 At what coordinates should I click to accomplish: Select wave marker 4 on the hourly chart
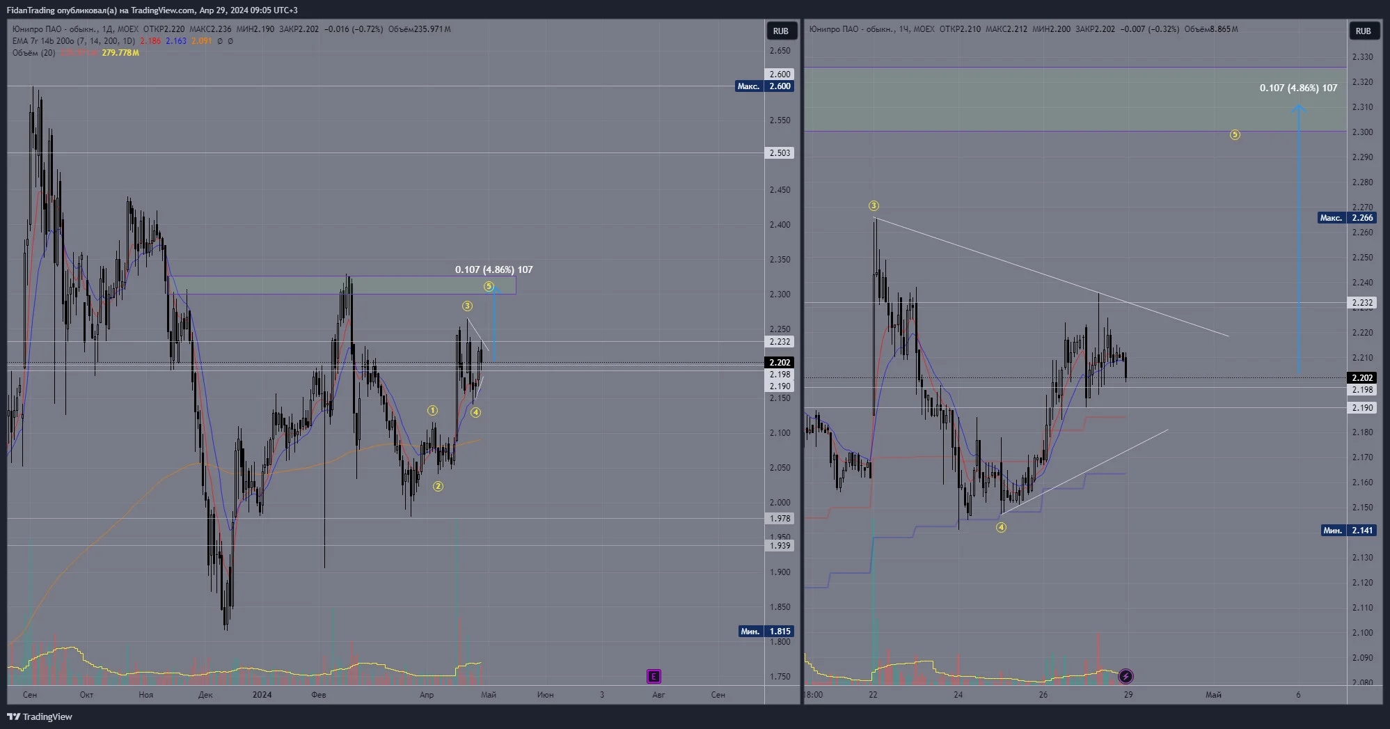click(1001, 527)
